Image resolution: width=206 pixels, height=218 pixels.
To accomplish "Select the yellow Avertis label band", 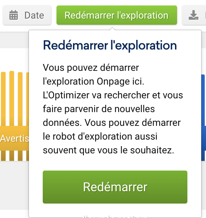I will [14, 138].
